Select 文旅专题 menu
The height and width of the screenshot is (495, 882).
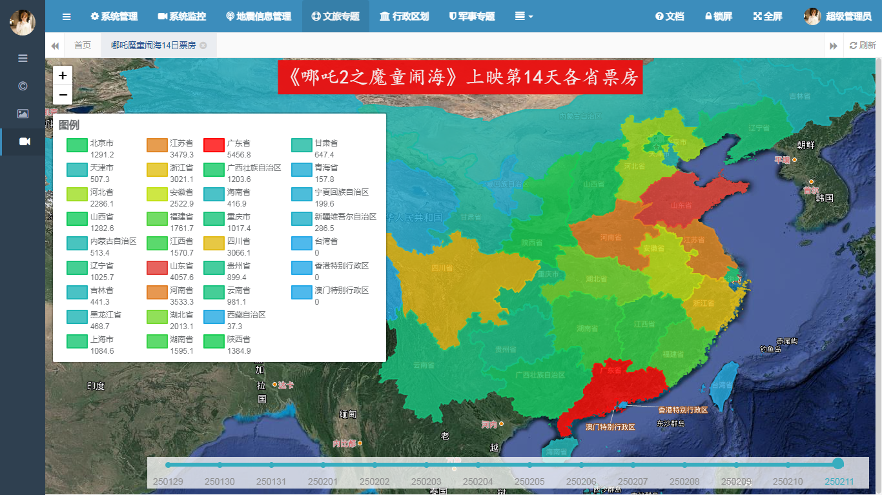(x=335, y=16)
